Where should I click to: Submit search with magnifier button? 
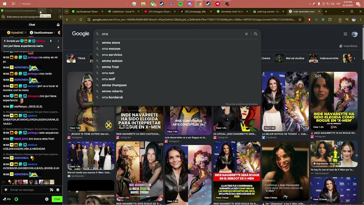click(x=256, y=34)
